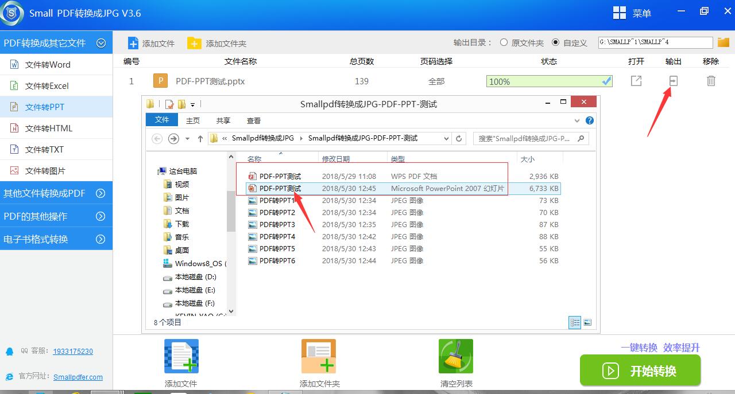Switch to the 查看 tab in Explorer
The width and height of the screenshot is (735, 394).
pyautogui.click(x=253, y=120)
